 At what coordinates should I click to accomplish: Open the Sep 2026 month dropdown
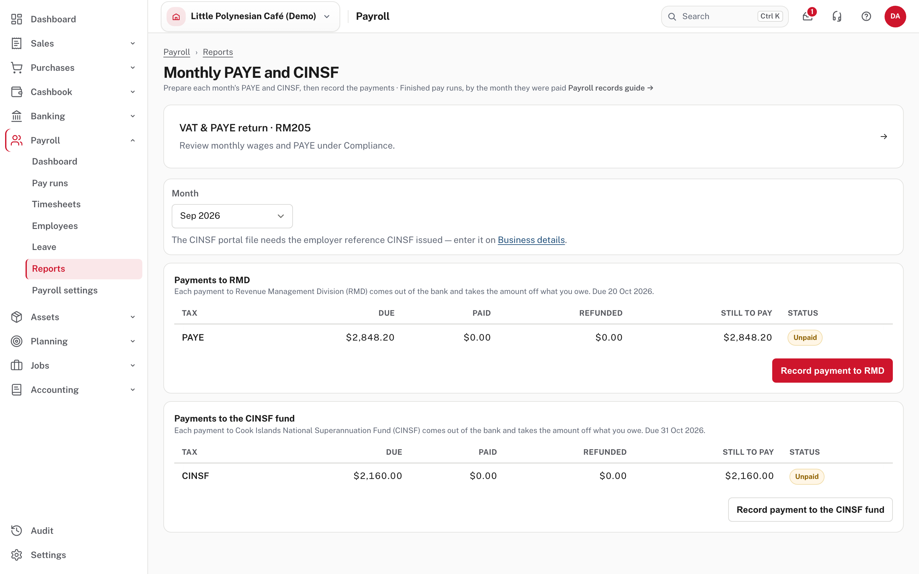pos(232,216)
